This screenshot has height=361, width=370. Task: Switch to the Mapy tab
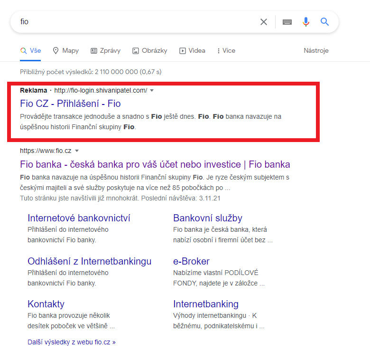coord(65,51)
